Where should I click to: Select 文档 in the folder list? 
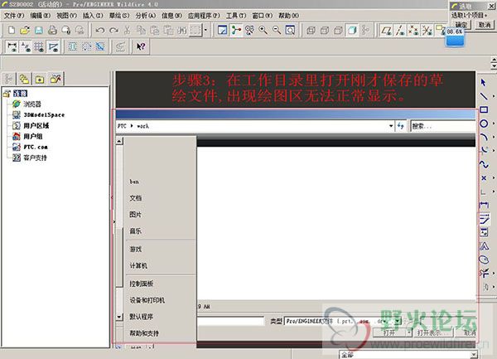(135, 198)
